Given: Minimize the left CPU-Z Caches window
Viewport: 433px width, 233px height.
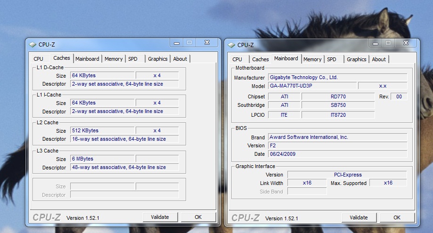Looking at the screenshot, I should [x=176, y=43].
